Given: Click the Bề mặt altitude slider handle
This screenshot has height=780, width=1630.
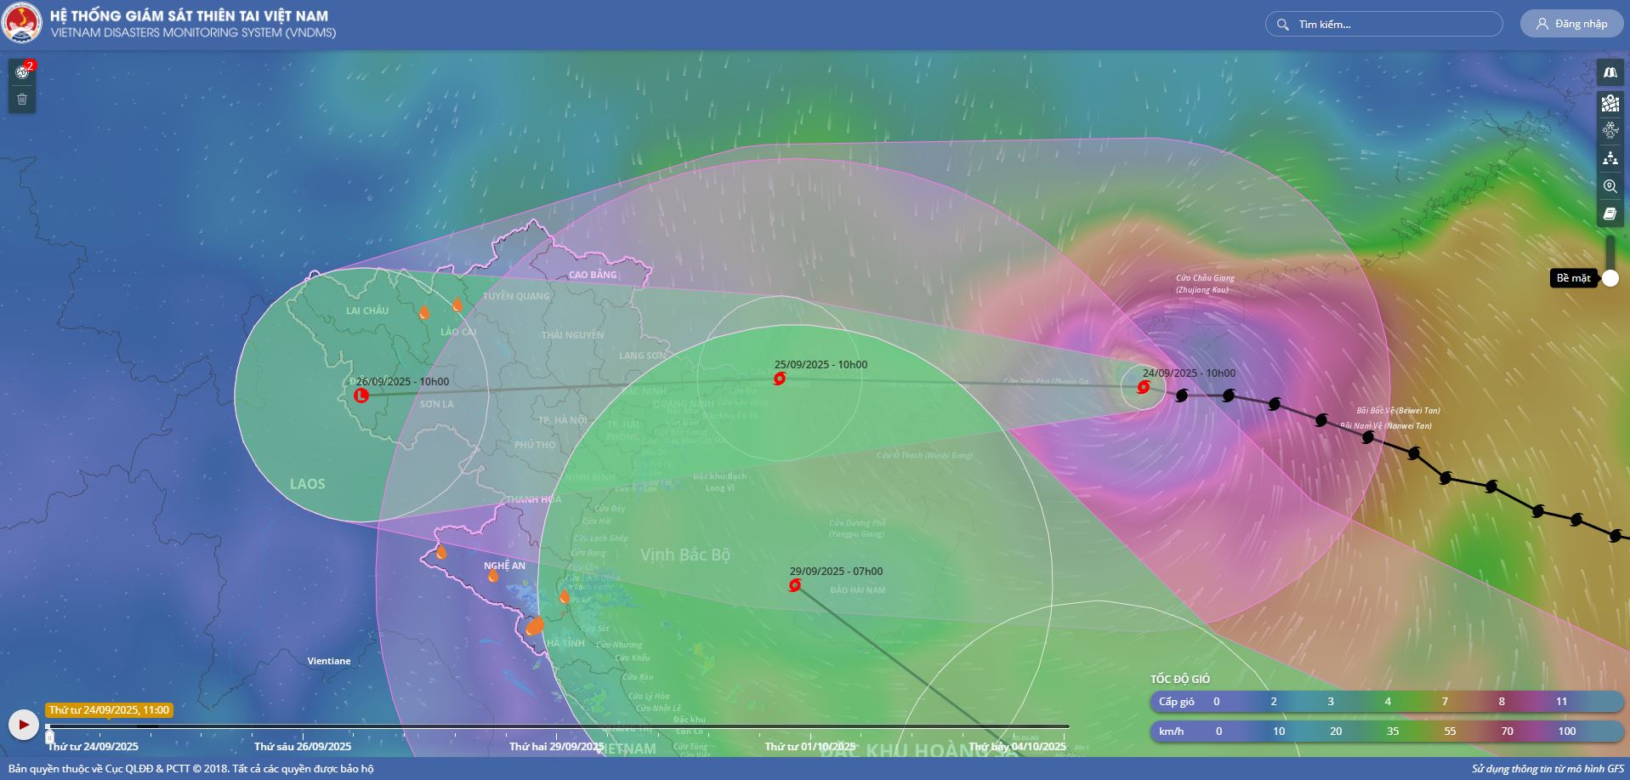Looking at the screenshot, I should click(x=1610, y=278).
